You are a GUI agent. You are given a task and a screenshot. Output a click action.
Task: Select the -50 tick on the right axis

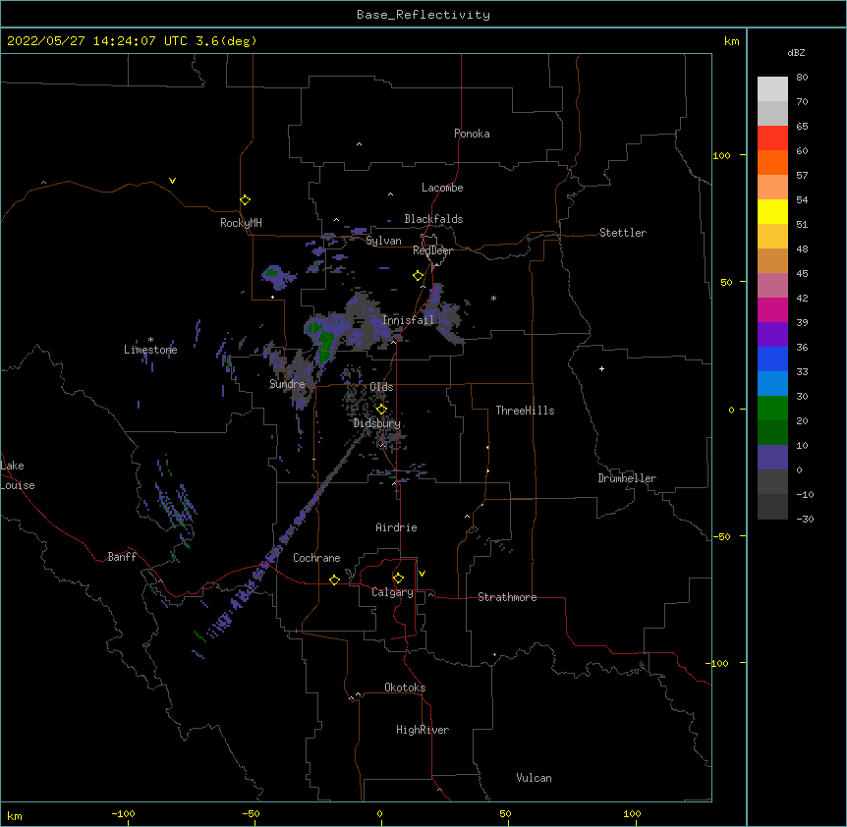coord(721,536)
